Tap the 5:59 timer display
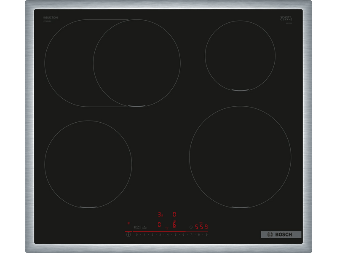The width and height of the screenshot is (337, 253). pos(201,227)
